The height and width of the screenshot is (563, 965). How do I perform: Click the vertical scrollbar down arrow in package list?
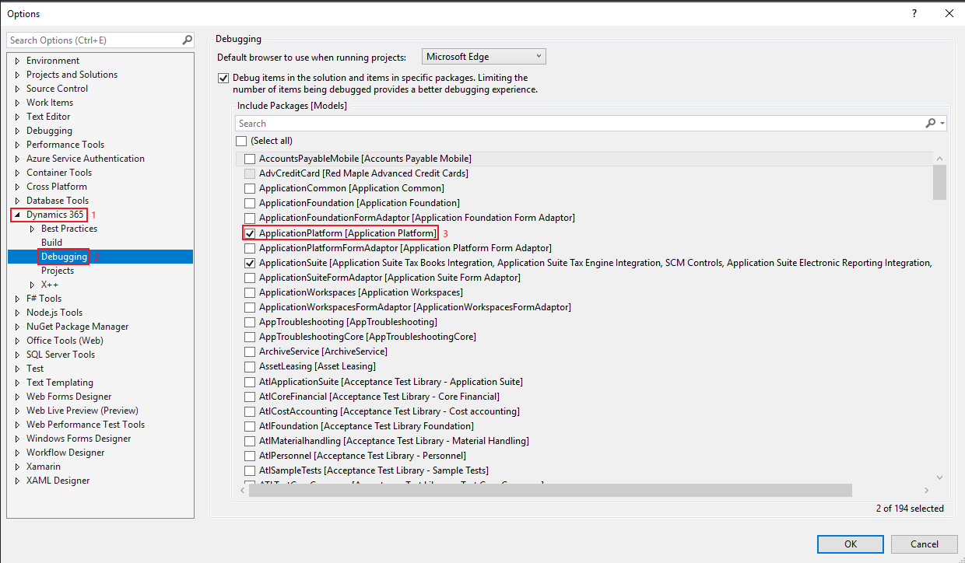coord(939,477)
